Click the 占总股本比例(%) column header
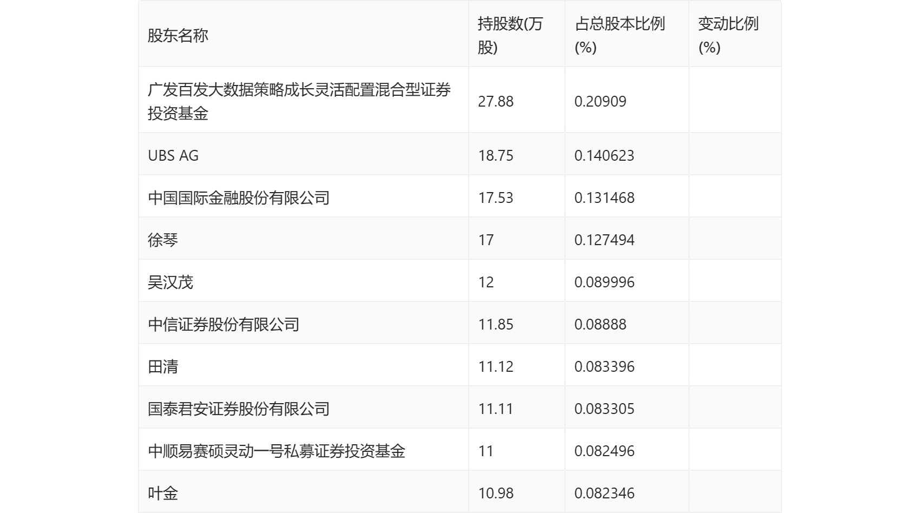The height and width of the screenshot is (513, 920). tap(619, 36)
